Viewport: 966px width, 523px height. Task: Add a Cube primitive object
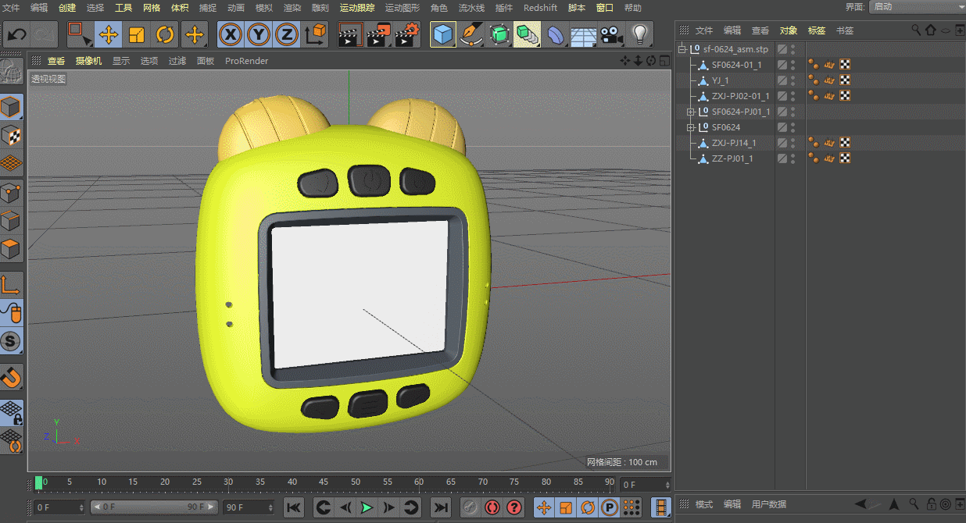pos(443,34)
